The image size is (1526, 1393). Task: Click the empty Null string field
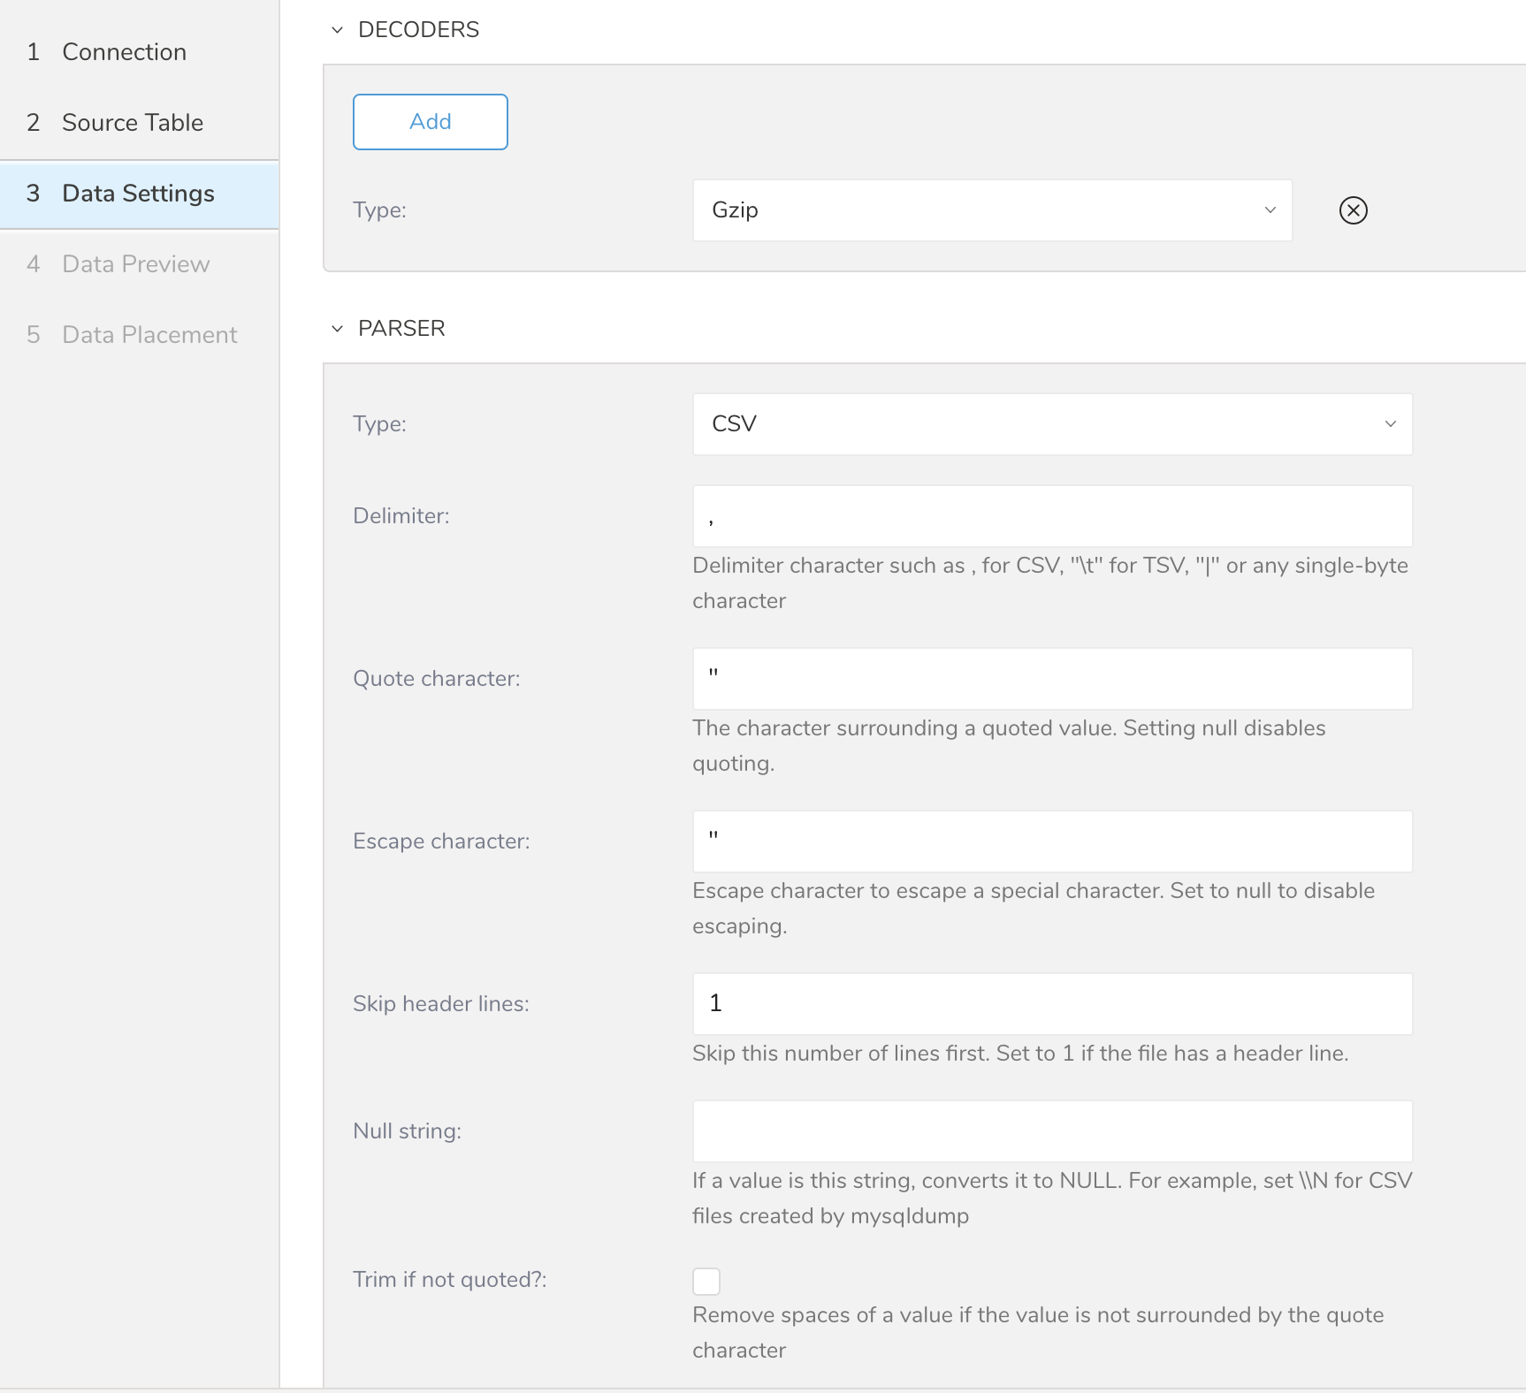[1052, 1131]
